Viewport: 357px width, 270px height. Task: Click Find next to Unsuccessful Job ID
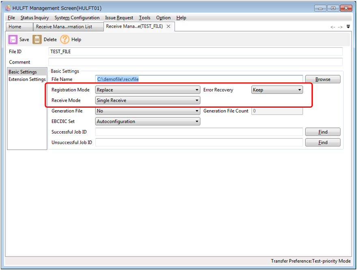click(x=323, y=142)
